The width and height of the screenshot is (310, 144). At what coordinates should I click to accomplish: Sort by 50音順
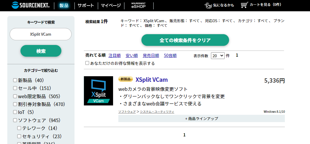pyautogui.click(x=170, y=56)
